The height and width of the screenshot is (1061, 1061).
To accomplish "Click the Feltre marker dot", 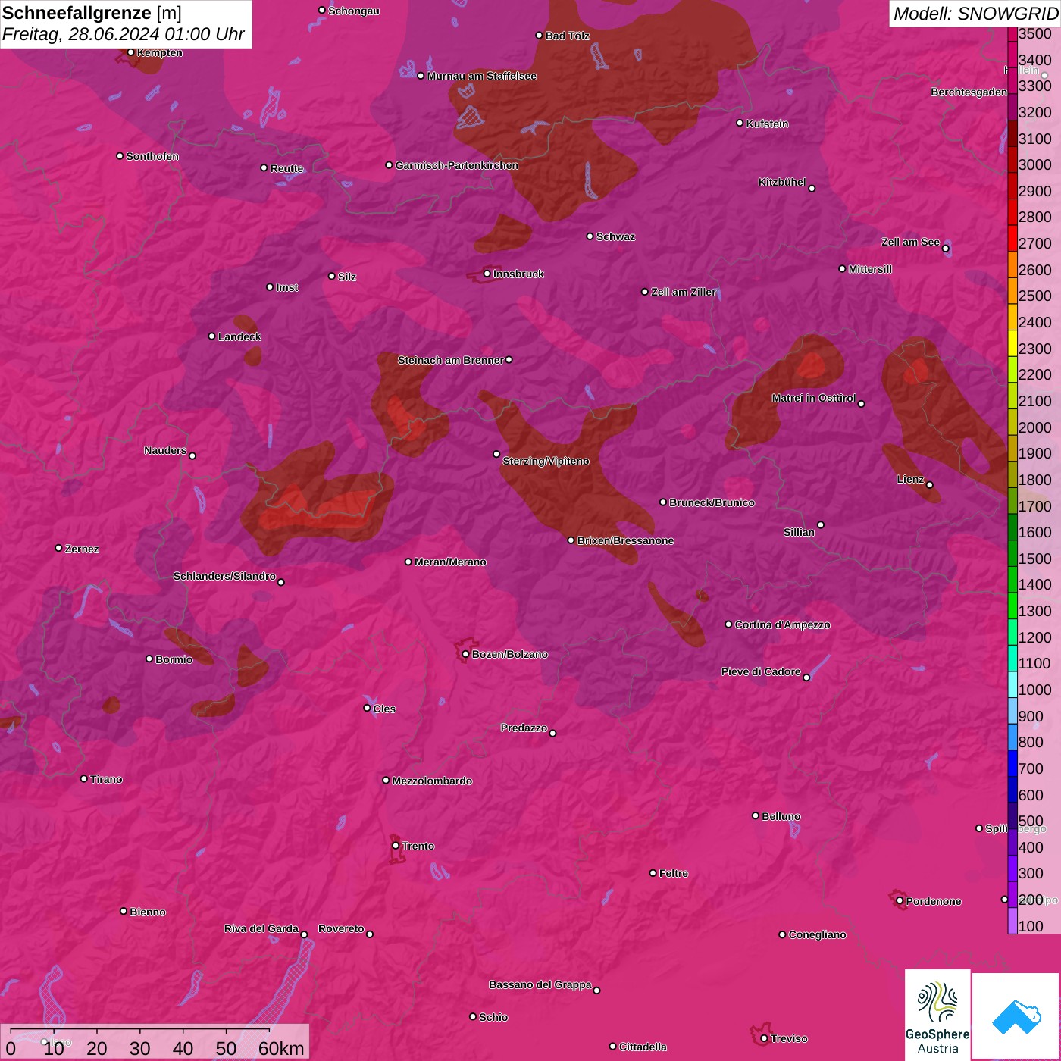I will click(x=653, y=873).
